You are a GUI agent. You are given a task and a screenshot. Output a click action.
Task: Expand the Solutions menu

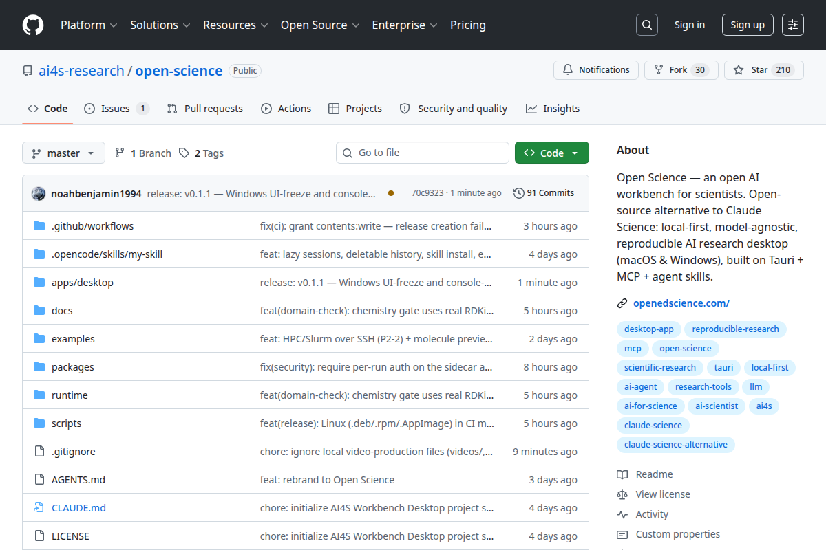point(160,25)
